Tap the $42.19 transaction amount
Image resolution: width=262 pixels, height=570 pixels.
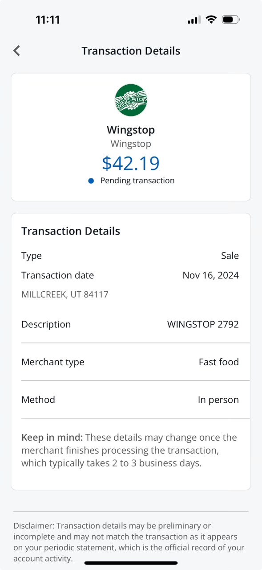point(131,163)
